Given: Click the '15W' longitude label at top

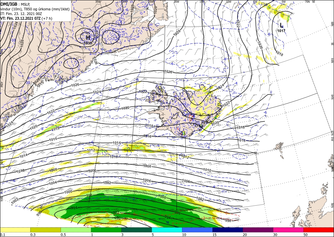Looking at the screenshot, I should point(202,2).
